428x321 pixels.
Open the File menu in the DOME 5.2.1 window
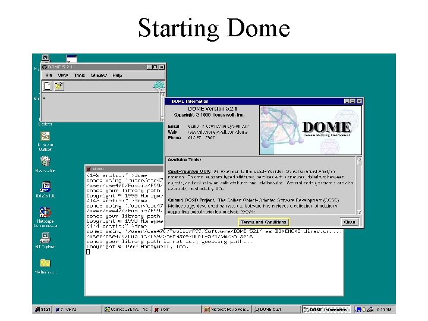click(49, 75)
